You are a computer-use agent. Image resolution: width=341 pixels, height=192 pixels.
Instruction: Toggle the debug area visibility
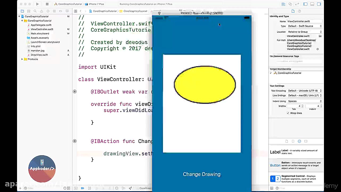pyautogui.click(x=312, y=4)
